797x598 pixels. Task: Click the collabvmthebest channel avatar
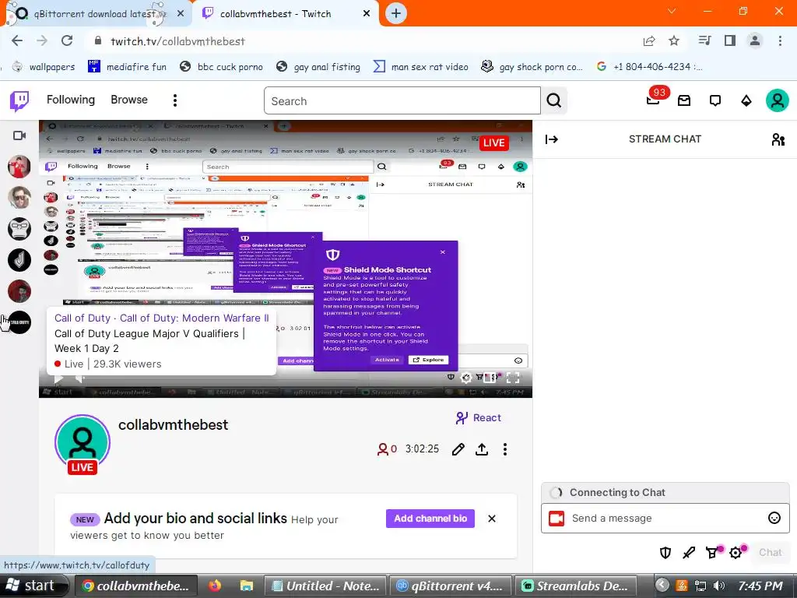coord(83,442)
